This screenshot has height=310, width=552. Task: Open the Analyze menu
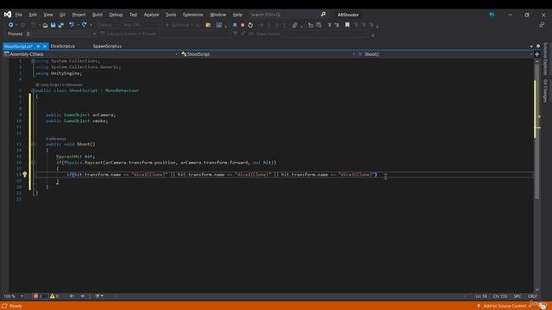[152, 15]
